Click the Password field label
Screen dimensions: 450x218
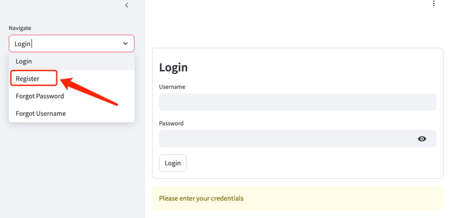[x=171, y=123]
